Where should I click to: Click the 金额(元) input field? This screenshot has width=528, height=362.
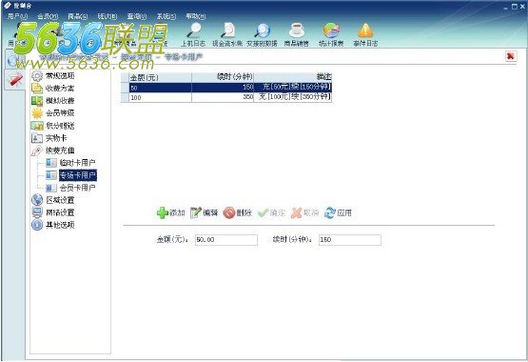coord(226,240)
